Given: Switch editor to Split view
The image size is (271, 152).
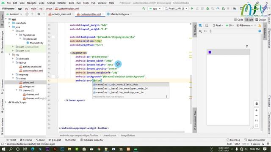Looking at the screenshot, I should pyautogui.click(x=249, y=20).
